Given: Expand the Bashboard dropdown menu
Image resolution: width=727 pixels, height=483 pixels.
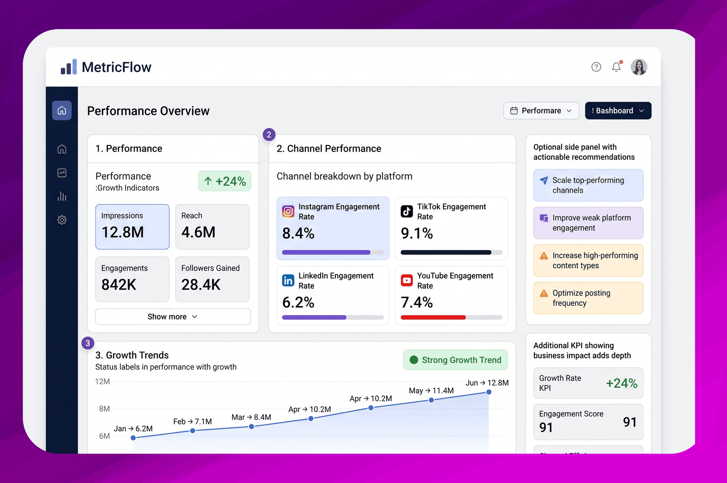Looking at the screenshot, I should point(618,111).
